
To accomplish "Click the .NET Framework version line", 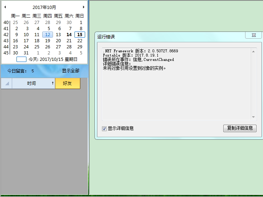I will pyautogui.click(x=140, y=51).
